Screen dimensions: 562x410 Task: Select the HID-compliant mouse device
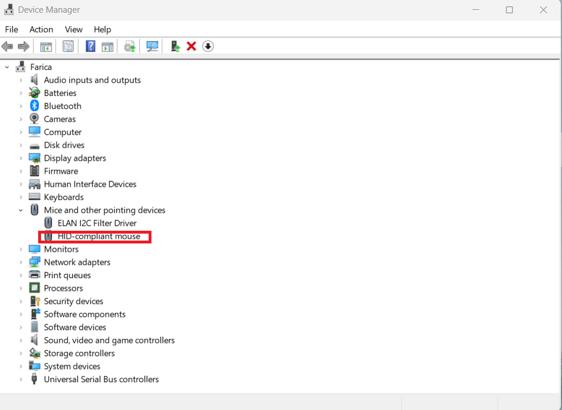[99, 236]
